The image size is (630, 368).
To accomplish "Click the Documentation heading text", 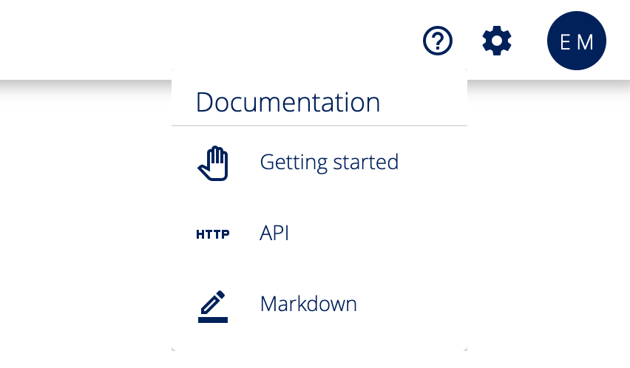I will (x=288, y=102).
